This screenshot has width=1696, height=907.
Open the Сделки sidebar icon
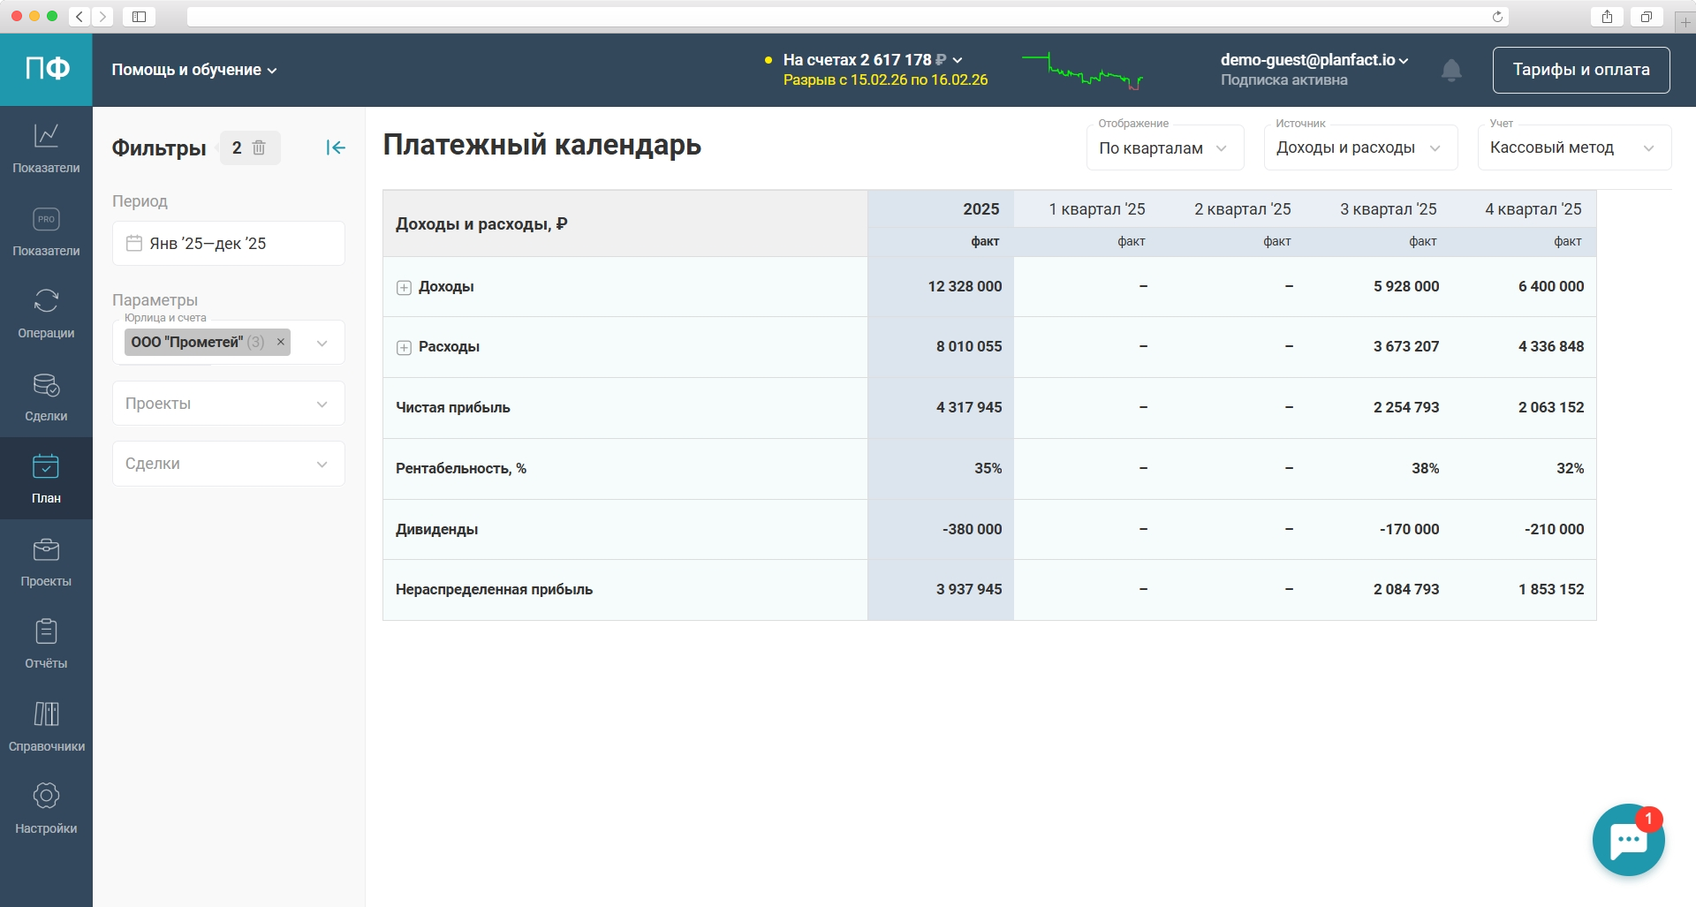[46, 396]
